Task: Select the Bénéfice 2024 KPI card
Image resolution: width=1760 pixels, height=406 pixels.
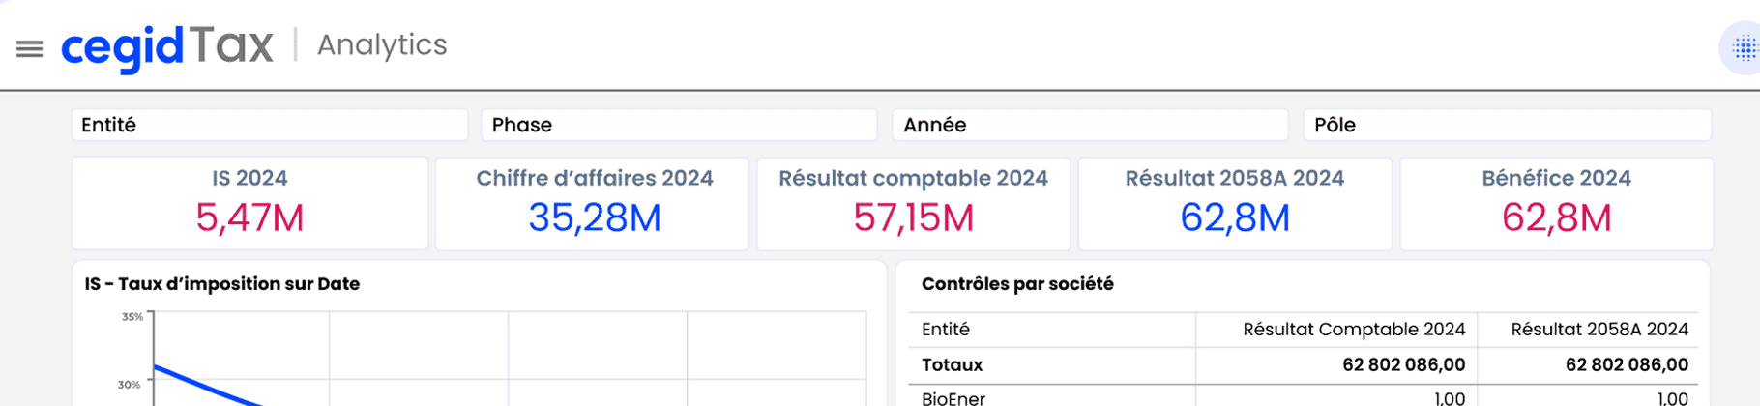Action: (1556, 204)
